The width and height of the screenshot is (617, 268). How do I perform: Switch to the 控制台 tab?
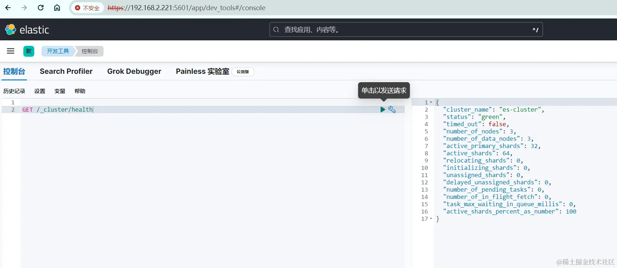coord(14,71)
